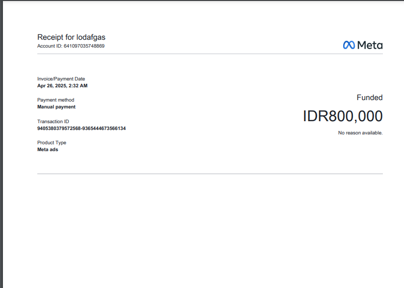Image resolution: width=404 pixels, height=288 pixels.
Task: Click the Meta infinity logo icon
Action: tap(349, 45)
